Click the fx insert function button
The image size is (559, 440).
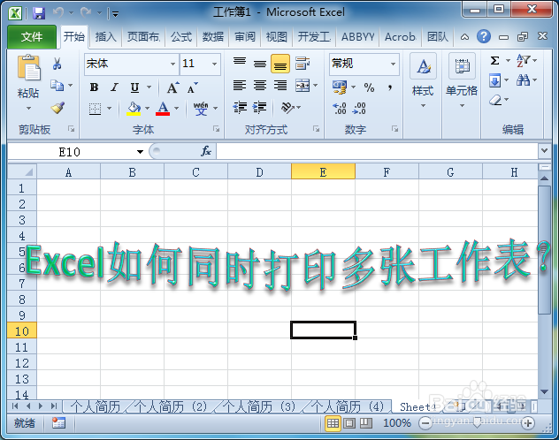click(x=206, y=151)
